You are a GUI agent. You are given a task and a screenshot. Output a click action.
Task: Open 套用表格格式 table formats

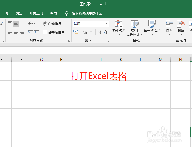coord(134,28)
